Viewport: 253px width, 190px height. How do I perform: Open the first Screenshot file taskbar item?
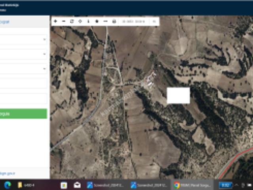point(106,185)
